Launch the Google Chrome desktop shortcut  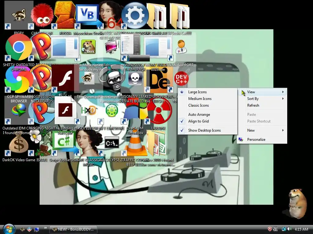[x=19, y=47]
